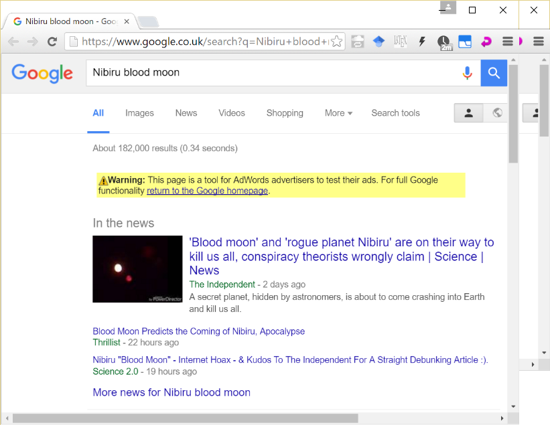
Task: Activate voice search microphone icon
Action: (x=467, y=73)
